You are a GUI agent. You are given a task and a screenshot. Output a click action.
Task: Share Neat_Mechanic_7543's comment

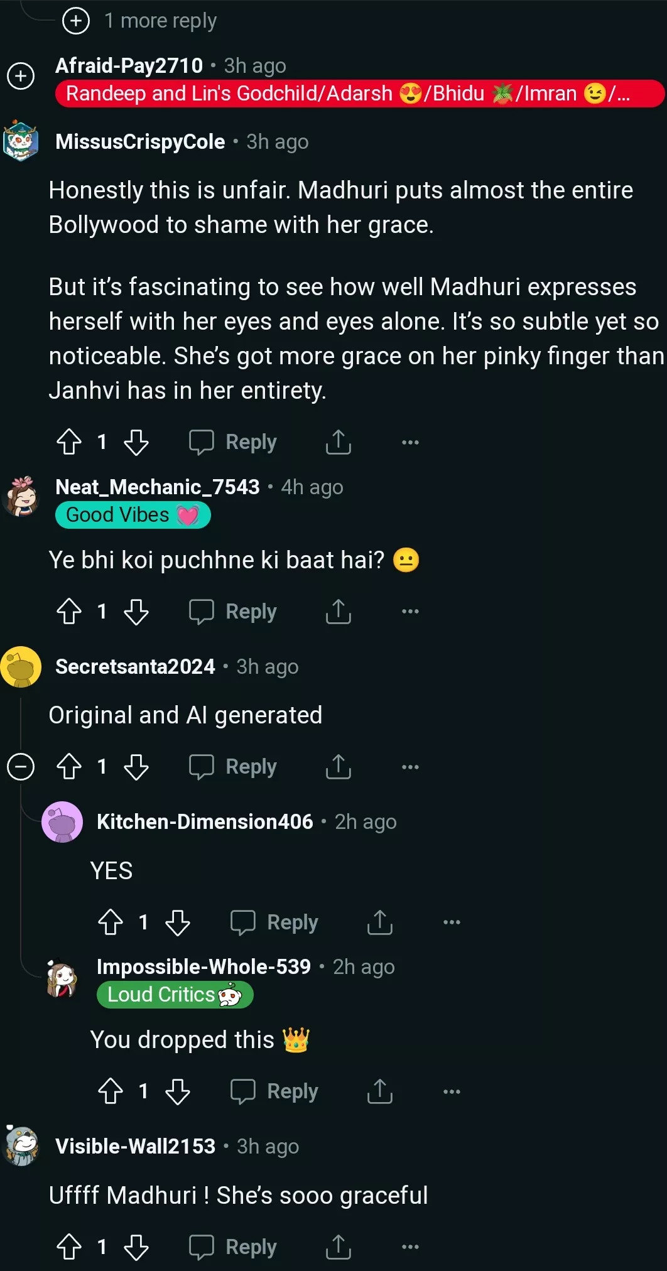click(x=338, y=612)
